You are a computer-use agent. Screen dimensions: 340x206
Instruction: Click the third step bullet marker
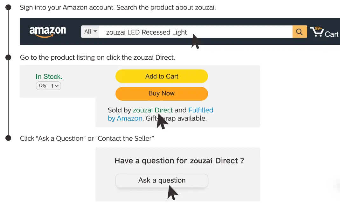coord(9,138)
